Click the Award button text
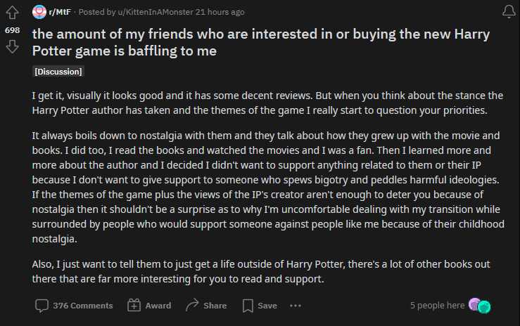The image size is (520, 326). click(x=158, y=306)
